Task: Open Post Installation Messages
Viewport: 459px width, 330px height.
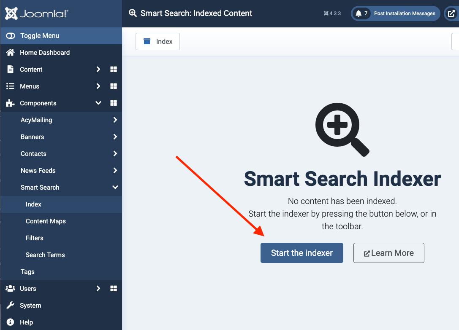Action: (404, 13)
